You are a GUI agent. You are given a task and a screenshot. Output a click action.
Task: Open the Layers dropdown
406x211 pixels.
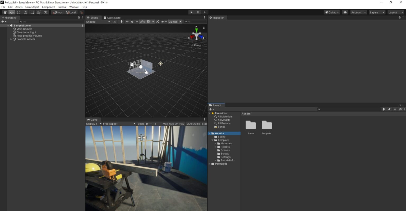pos(377,12)
